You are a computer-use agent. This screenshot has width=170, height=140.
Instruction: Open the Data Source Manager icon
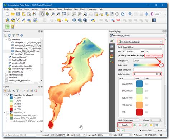point(8,20)
